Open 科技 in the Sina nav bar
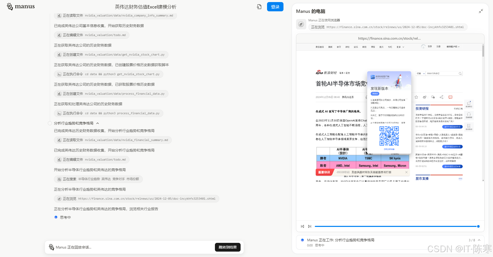This screenshot has width=493, height=257. click(364, 47)
